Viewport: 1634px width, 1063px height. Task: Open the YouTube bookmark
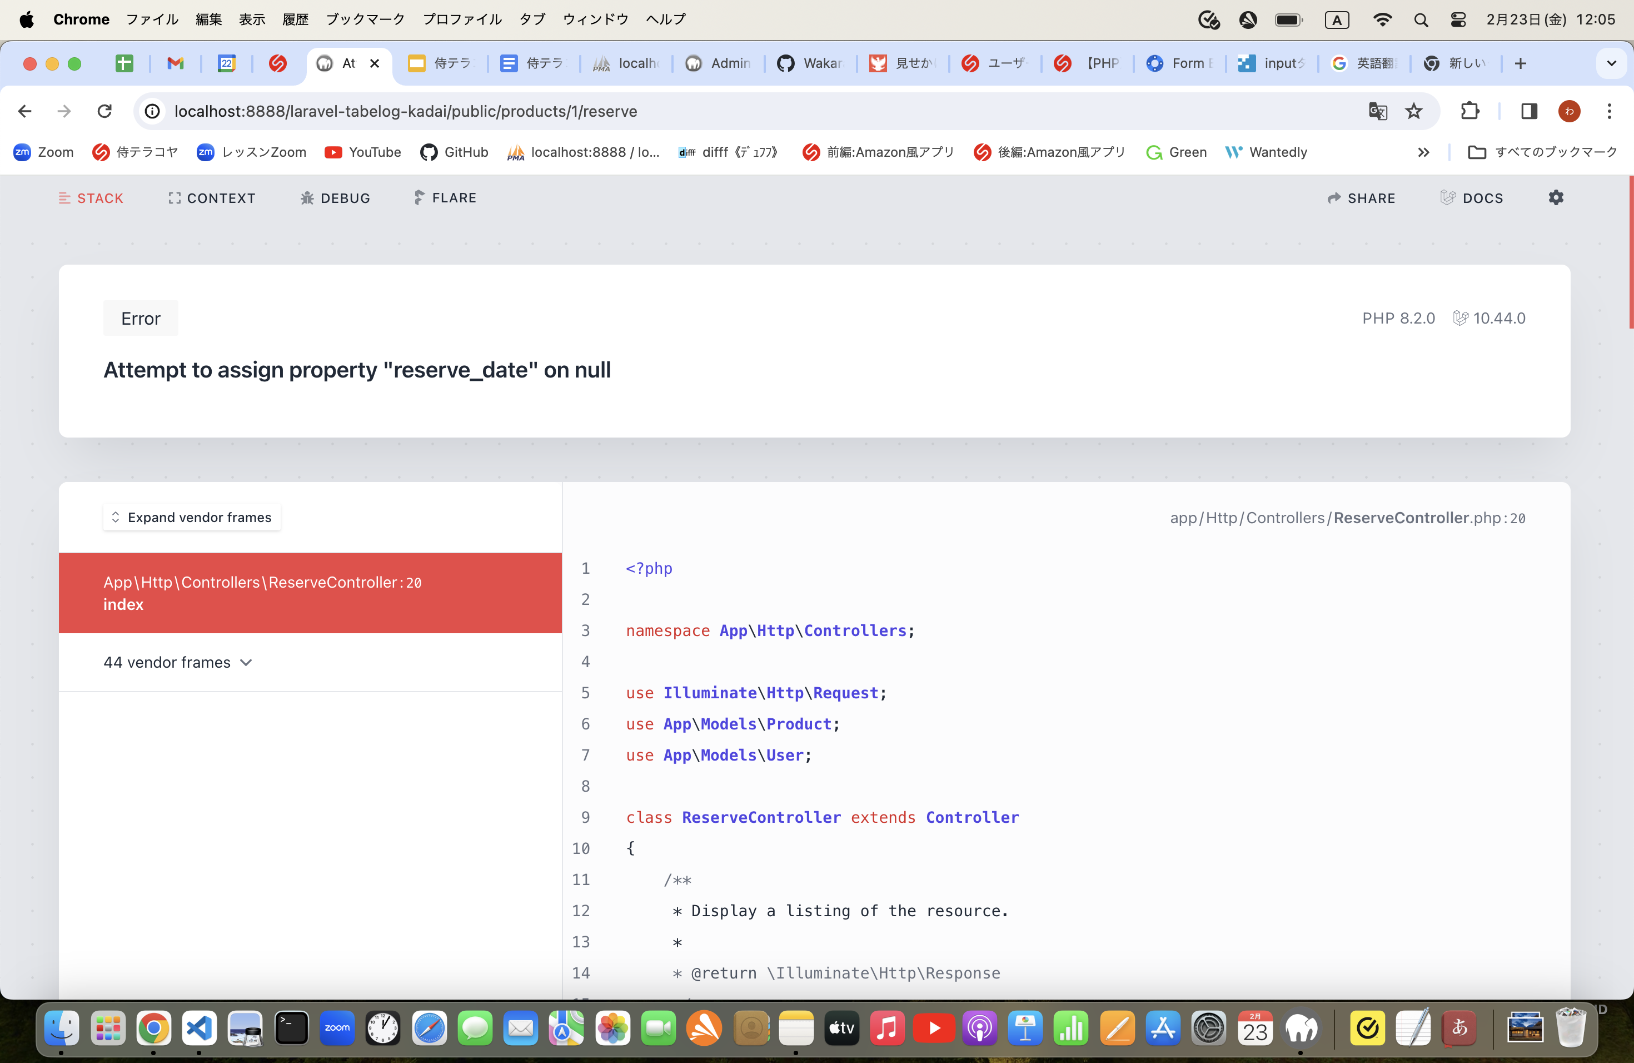point(362,152)
